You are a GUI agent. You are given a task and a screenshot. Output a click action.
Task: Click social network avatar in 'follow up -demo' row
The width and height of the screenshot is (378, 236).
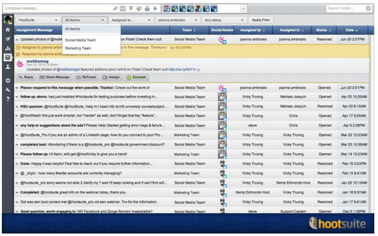(222, 97)
